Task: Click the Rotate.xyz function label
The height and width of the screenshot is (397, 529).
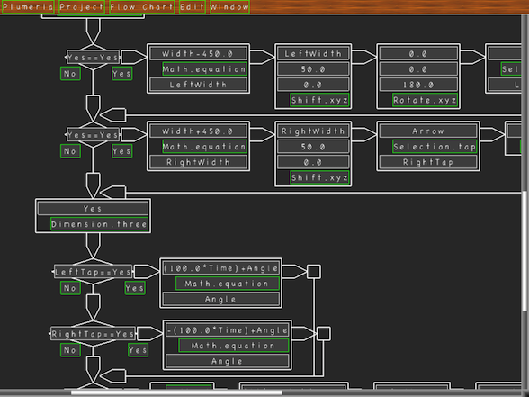Action: [x=425, y=100]
